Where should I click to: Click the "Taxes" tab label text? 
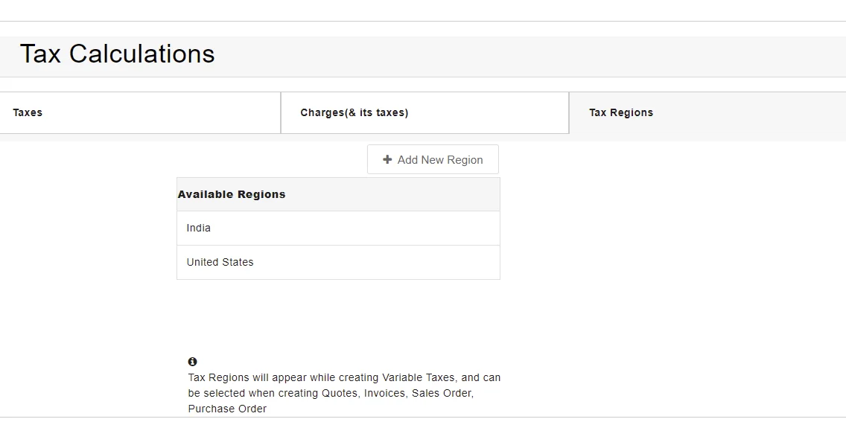point(28,113)
